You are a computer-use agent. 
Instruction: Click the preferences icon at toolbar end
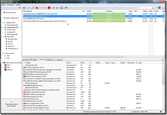pyautogui.click(x=163, y=8)
